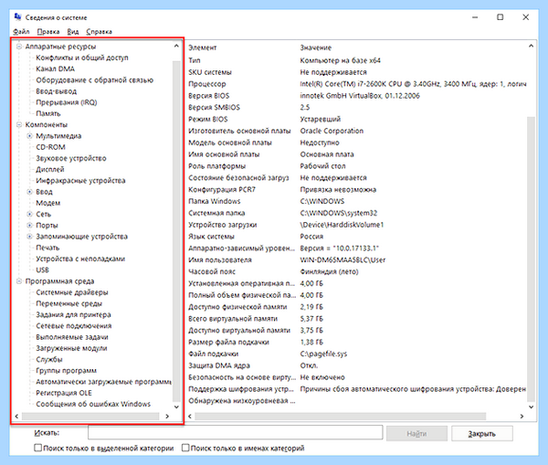Screen dimensions: 548x465
Task: Enable Поиск только в именах категорий checkbox
Action: (x=185, y=448)
